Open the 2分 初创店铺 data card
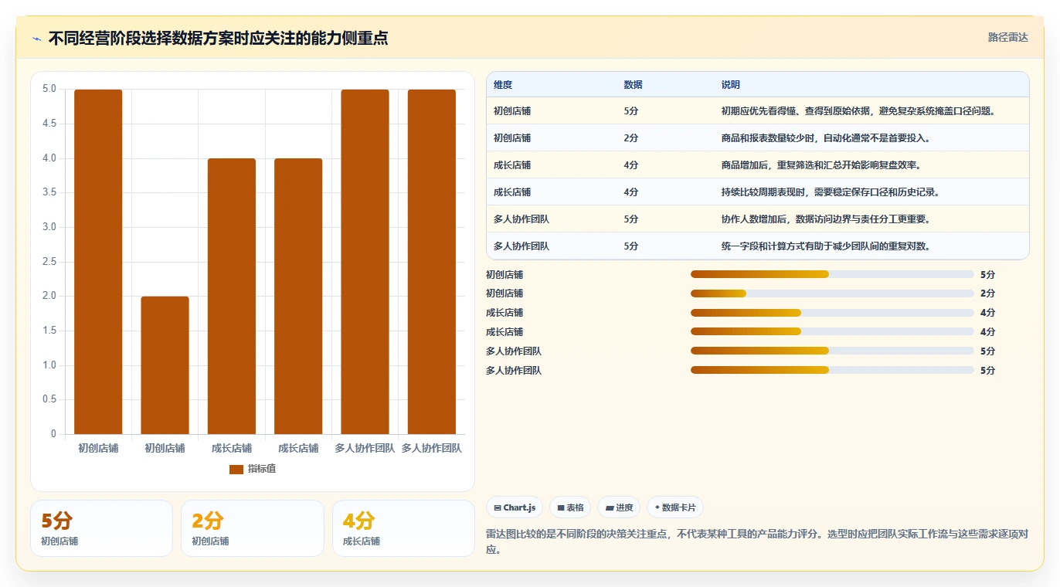The width and height of the screenshot is (1060, 587). tap(253, 528)
